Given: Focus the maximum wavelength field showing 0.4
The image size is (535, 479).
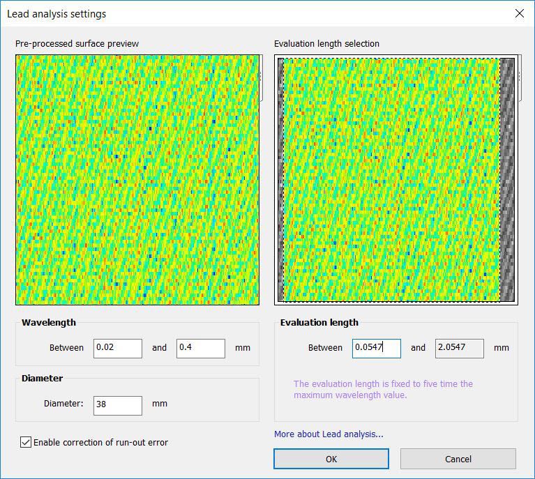Looking at the screenshot, I should tap(200, 348).
